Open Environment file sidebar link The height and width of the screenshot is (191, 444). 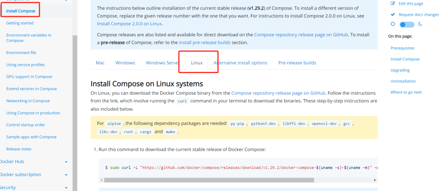(21, 52)
